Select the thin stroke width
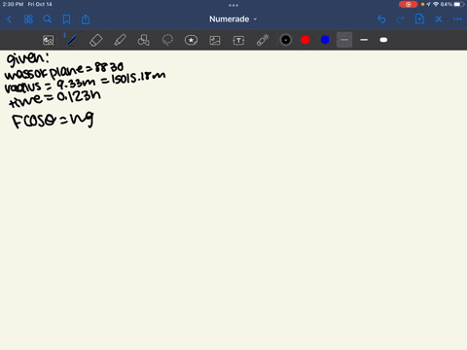Viewport: 467px width, 350px height. pyautogui.click(x=344, y=40)
